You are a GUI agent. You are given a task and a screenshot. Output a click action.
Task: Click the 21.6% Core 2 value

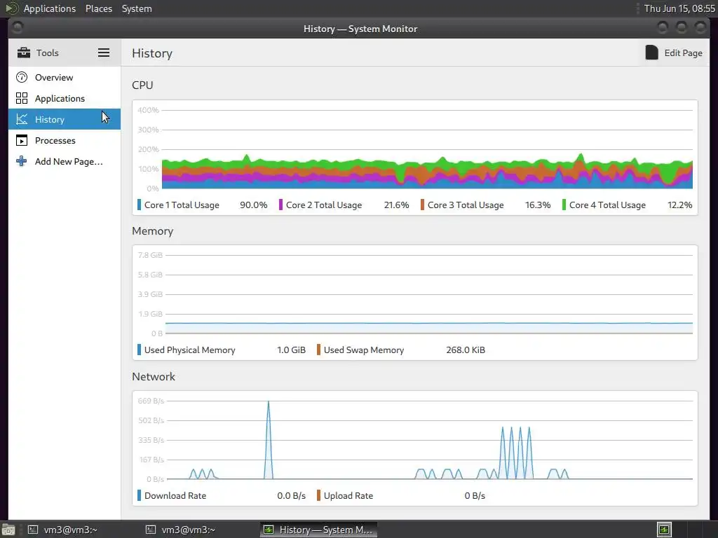pyautogui.click(x=397, y=205)
